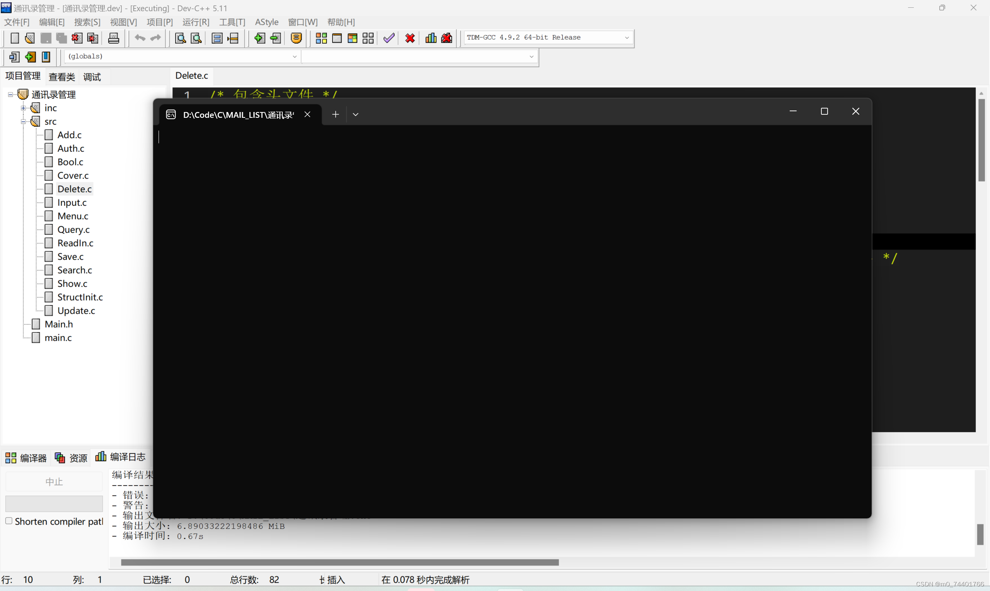Create a new file with the New icon
Viewport: 990px width, 591px height.
[x=14, y=38]
